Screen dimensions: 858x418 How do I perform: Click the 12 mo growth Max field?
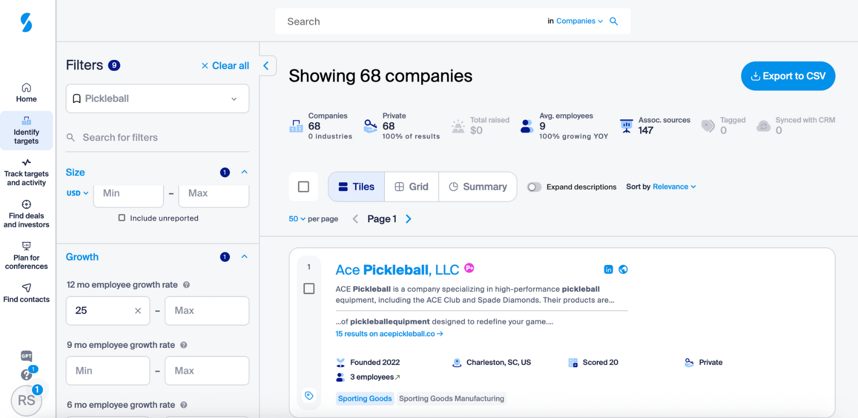(x=207, y=310)
